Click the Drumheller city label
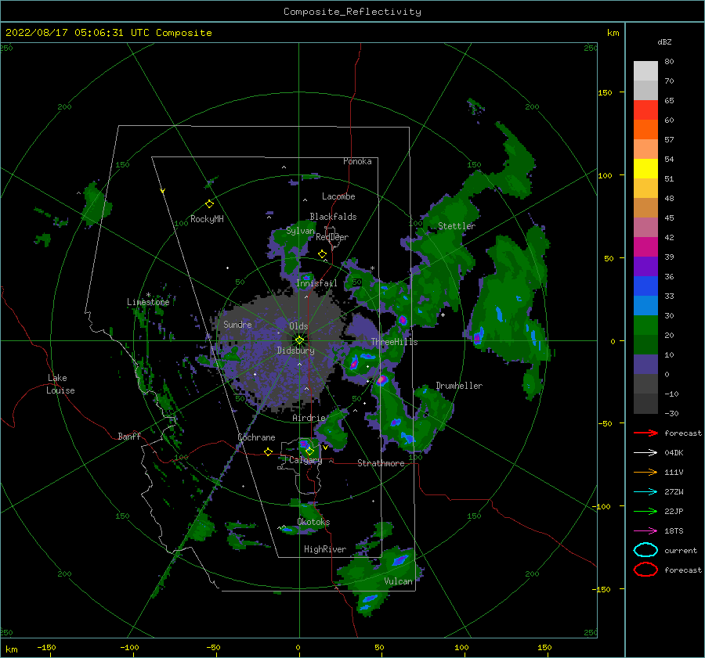Viewport: 705px width, 658px height. pyautogui.click(x=459, y=386)
